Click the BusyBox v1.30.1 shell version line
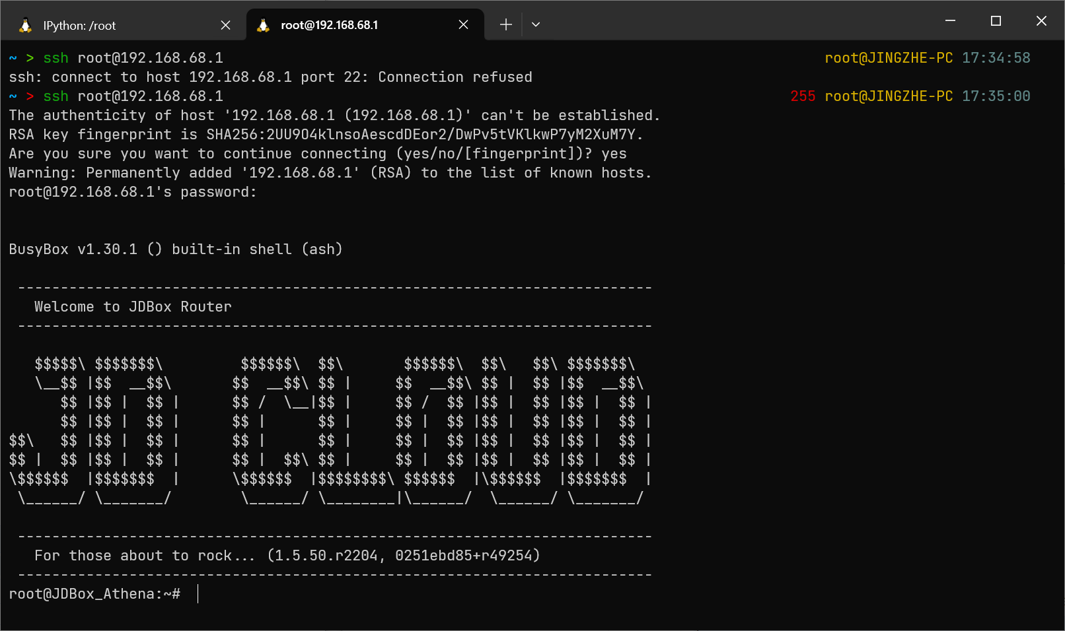The image size is (1065, 631). coord(175,249)
